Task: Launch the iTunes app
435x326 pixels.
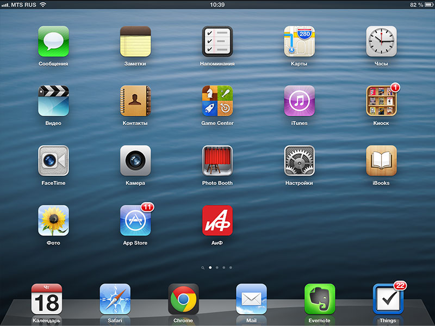Action: pos(299,101)
